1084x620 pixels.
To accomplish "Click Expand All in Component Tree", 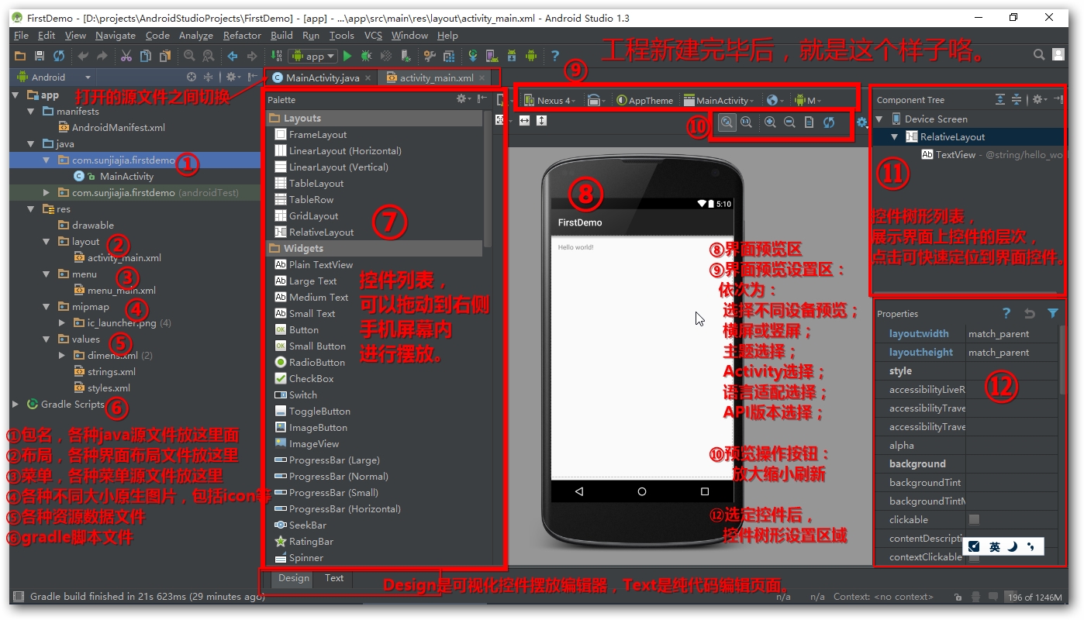I will [x=1000, y=99].
